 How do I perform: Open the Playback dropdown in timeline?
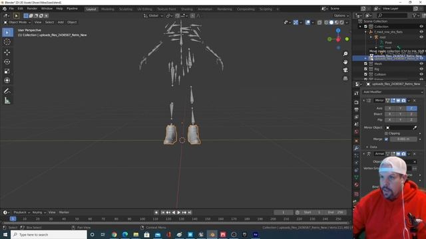[x=21, y=212]
